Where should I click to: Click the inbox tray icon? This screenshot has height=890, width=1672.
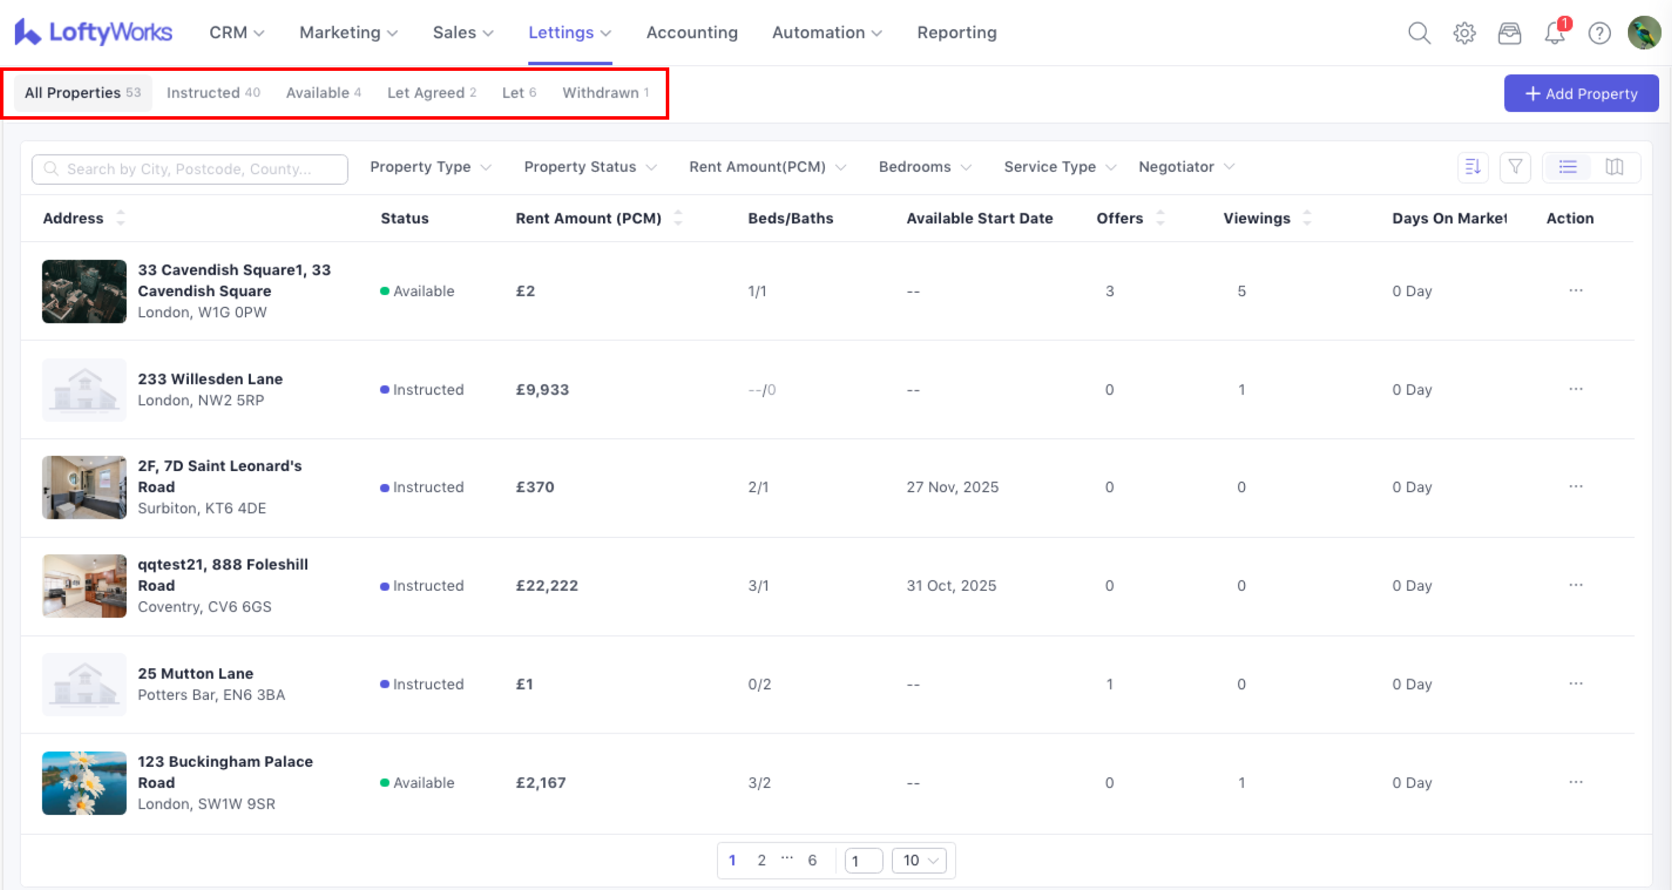coord(1509,33)
